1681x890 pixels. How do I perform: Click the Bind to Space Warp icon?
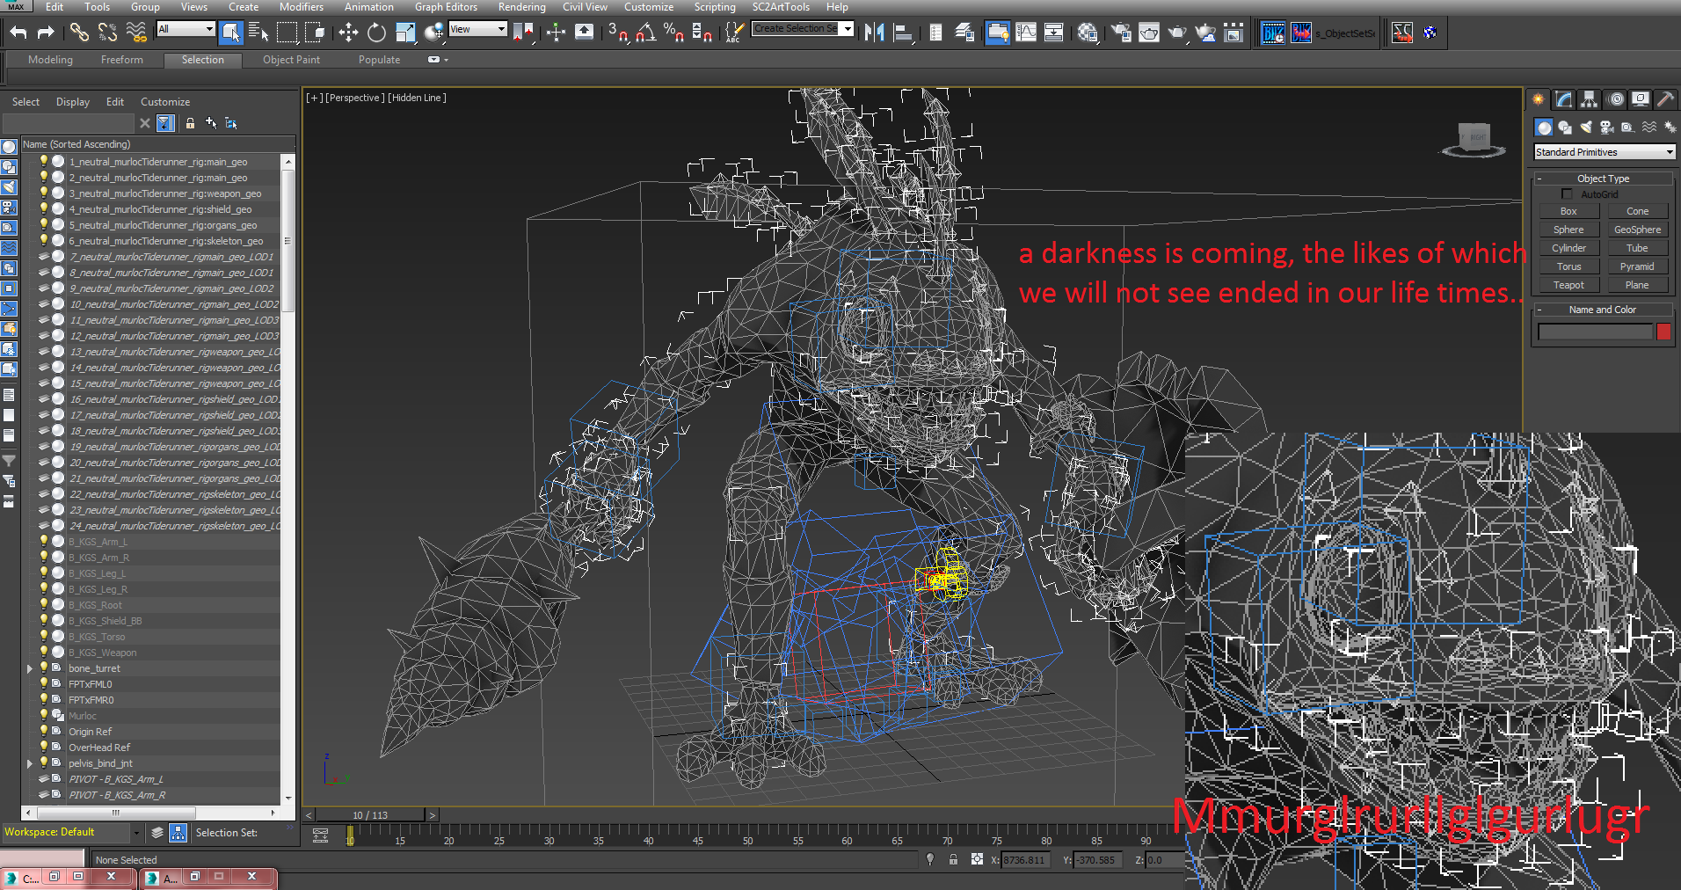click(136, 33)
